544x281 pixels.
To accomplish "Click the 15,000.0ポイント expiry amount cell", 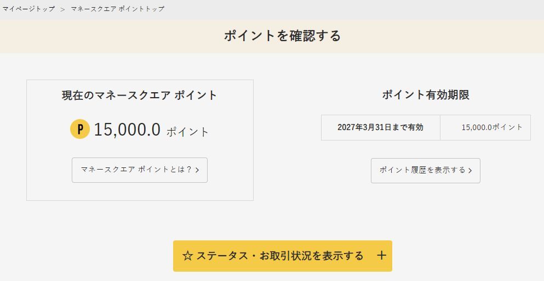I will (492, 127).
